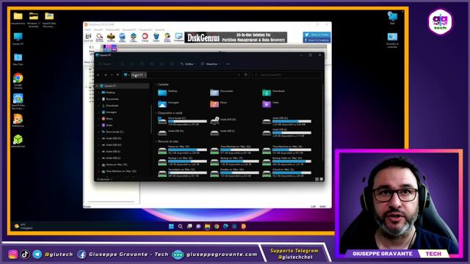Click Save All in DiskGenius toolbar
This screenshot has width=470, height=264.
88,37
